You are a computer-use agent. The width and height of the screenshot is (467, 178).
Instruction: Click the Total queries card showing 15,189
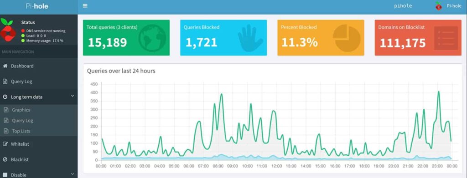coord(126,38)
